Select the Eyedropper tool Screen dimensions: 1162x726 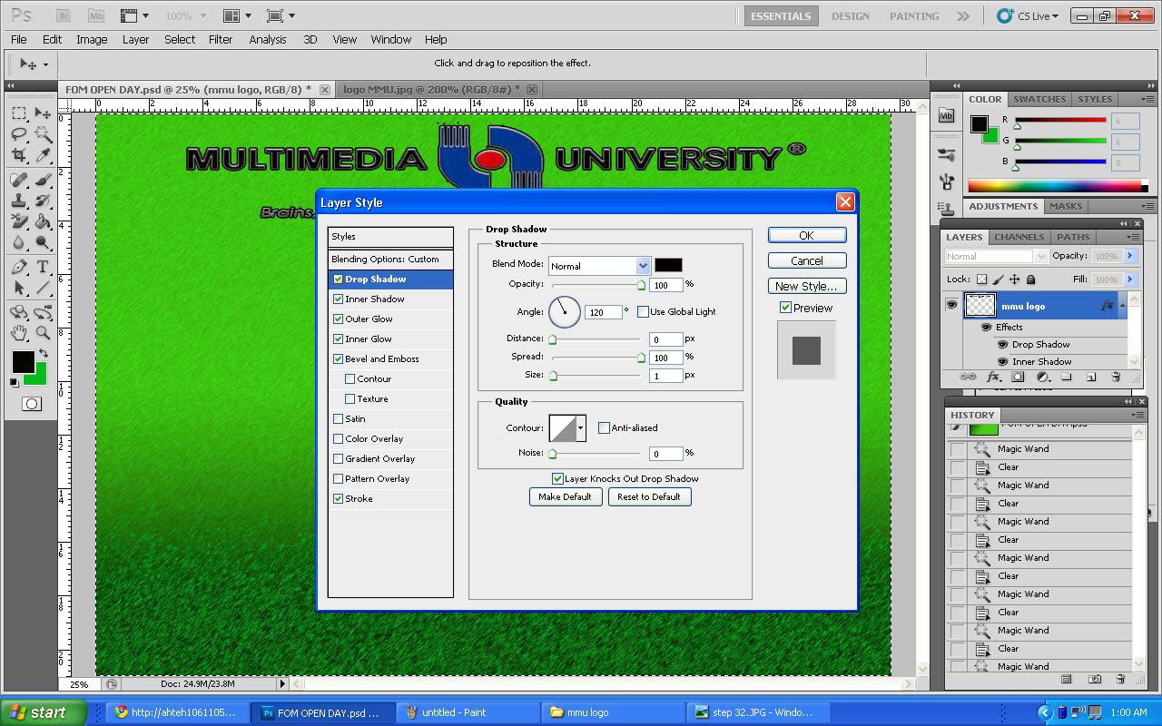coord(43,155)
